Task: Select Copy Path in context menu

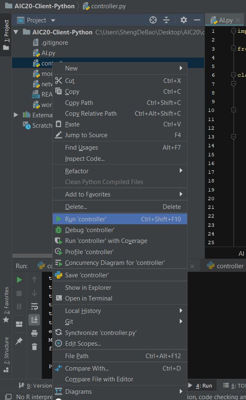Action: pos(120,102)
